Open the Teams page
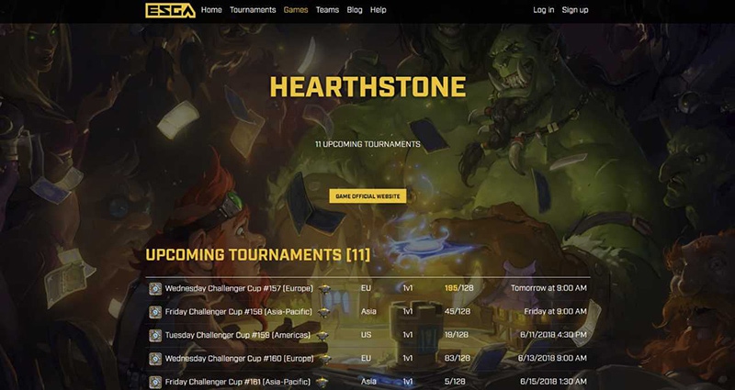This screenshot has width=735, height=390. tap(327, 10)
